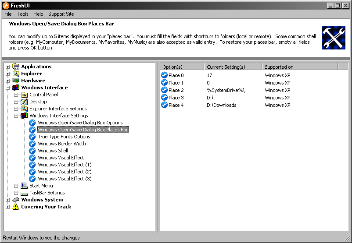The width and height of the screenshot is (352, 243).
Task: Maximize the FreshUI window
Action: click(x=338, y=6)
